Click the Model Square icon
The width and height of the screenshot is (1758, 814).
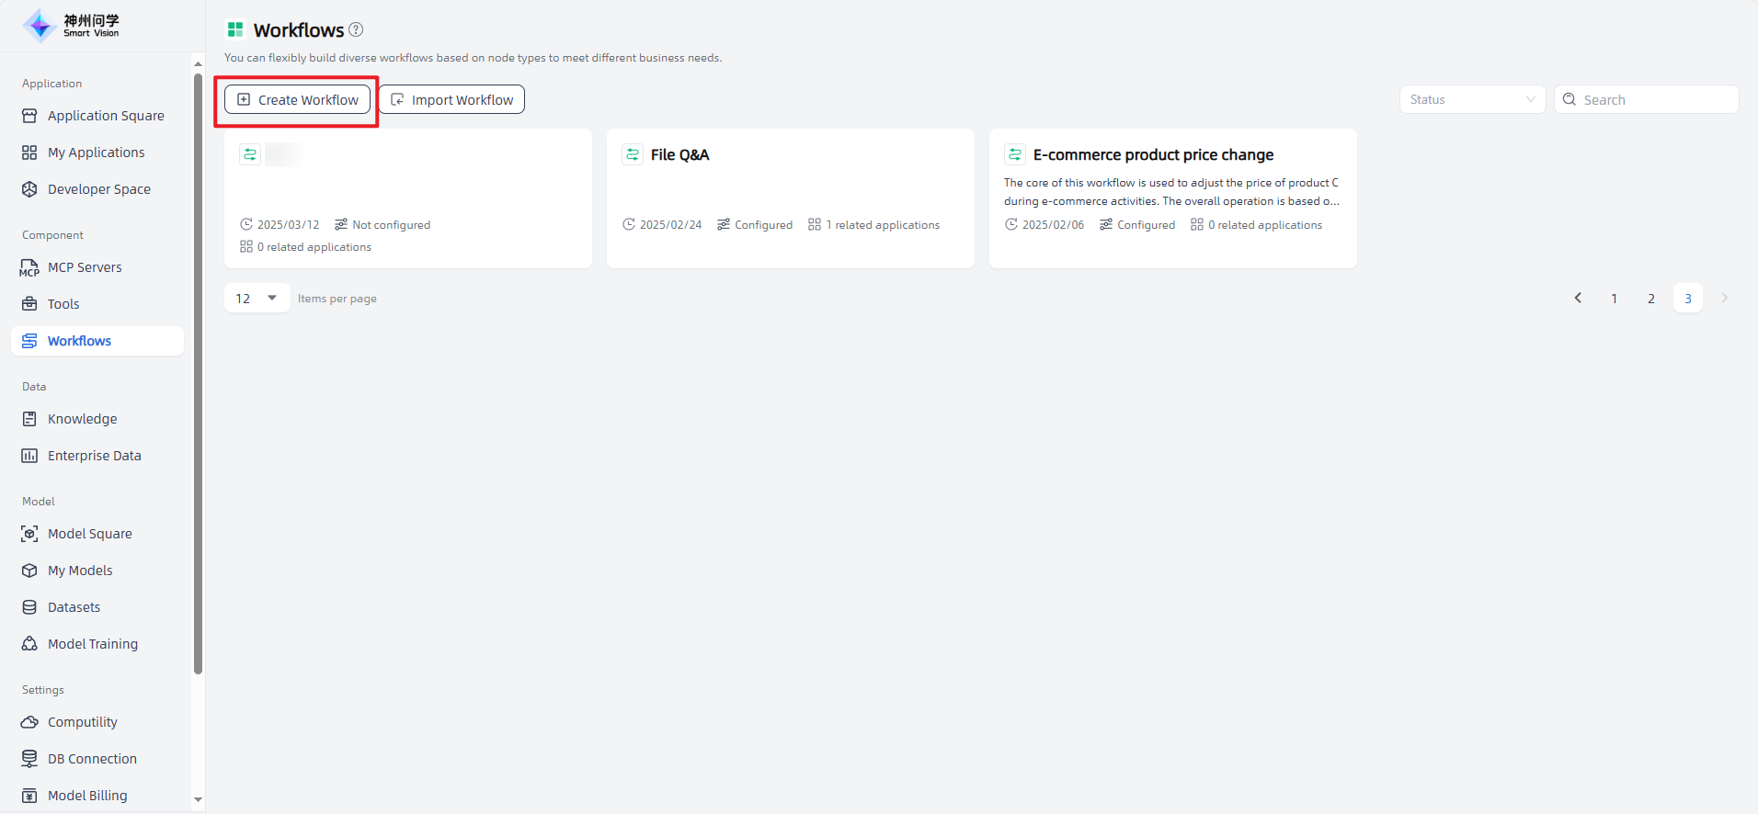click(x=29, y=534)
